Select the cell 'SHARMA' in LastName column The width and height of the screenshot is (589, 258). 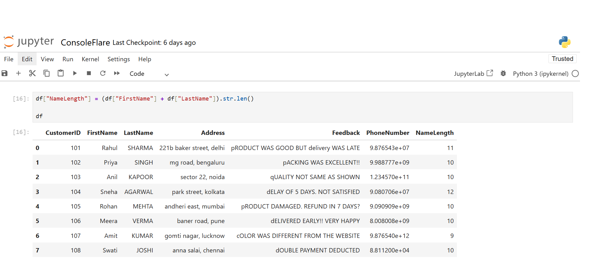click(140, 148)
